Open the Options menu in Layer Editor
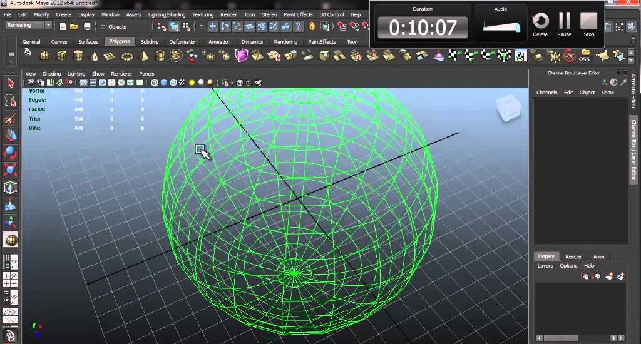The image size is (641, 344). (568, 266)
